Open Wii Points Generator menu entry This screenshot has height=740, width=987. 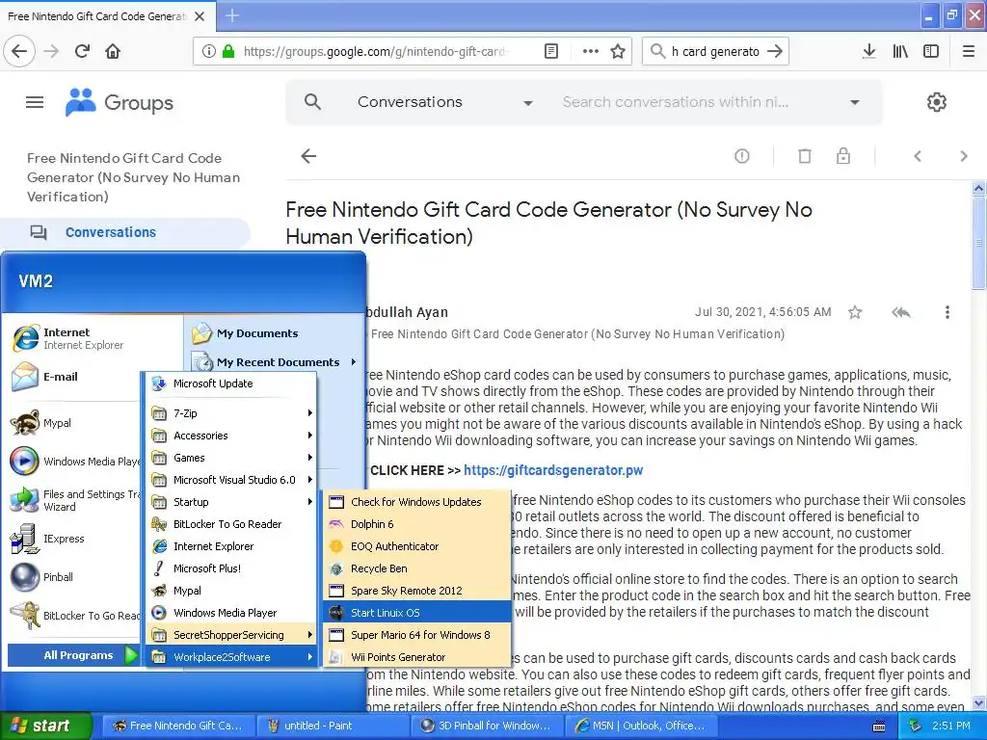(416, 657)
